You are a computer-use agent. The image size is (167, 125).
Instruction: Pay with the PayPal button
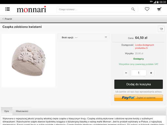(139, 98)
